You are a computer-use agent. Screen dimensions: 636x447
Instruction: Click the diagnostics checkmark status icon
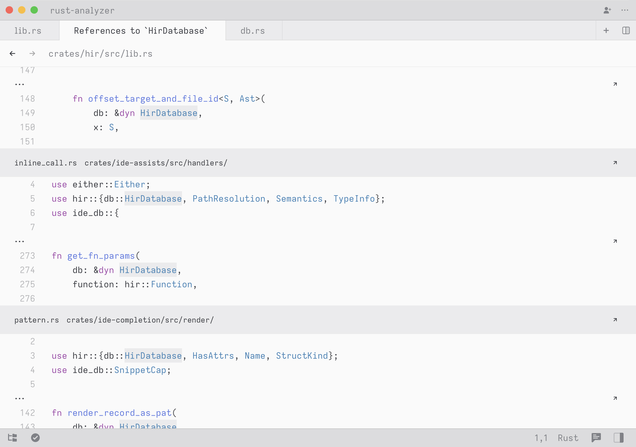point(35,438)
